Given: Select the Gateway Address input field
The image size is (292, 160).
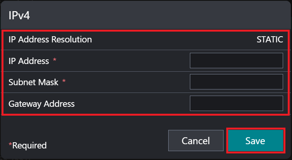Looking at the screenshot, I should [x=236, y=103].
